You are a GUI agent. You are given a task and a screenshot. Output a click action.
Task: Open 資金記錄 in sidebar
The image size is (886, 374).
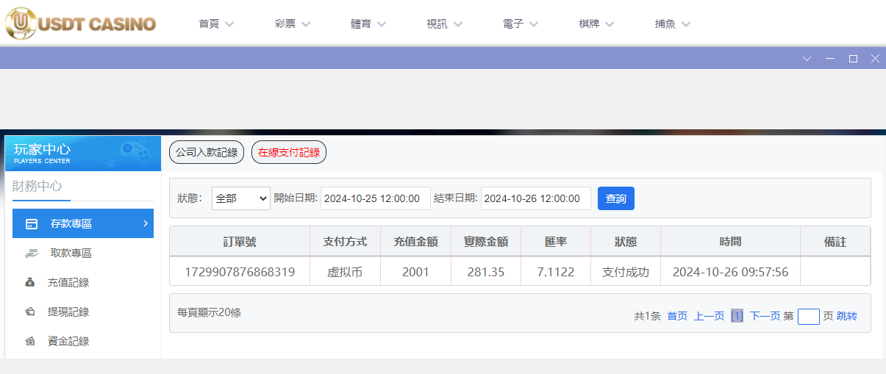(83, 341)
